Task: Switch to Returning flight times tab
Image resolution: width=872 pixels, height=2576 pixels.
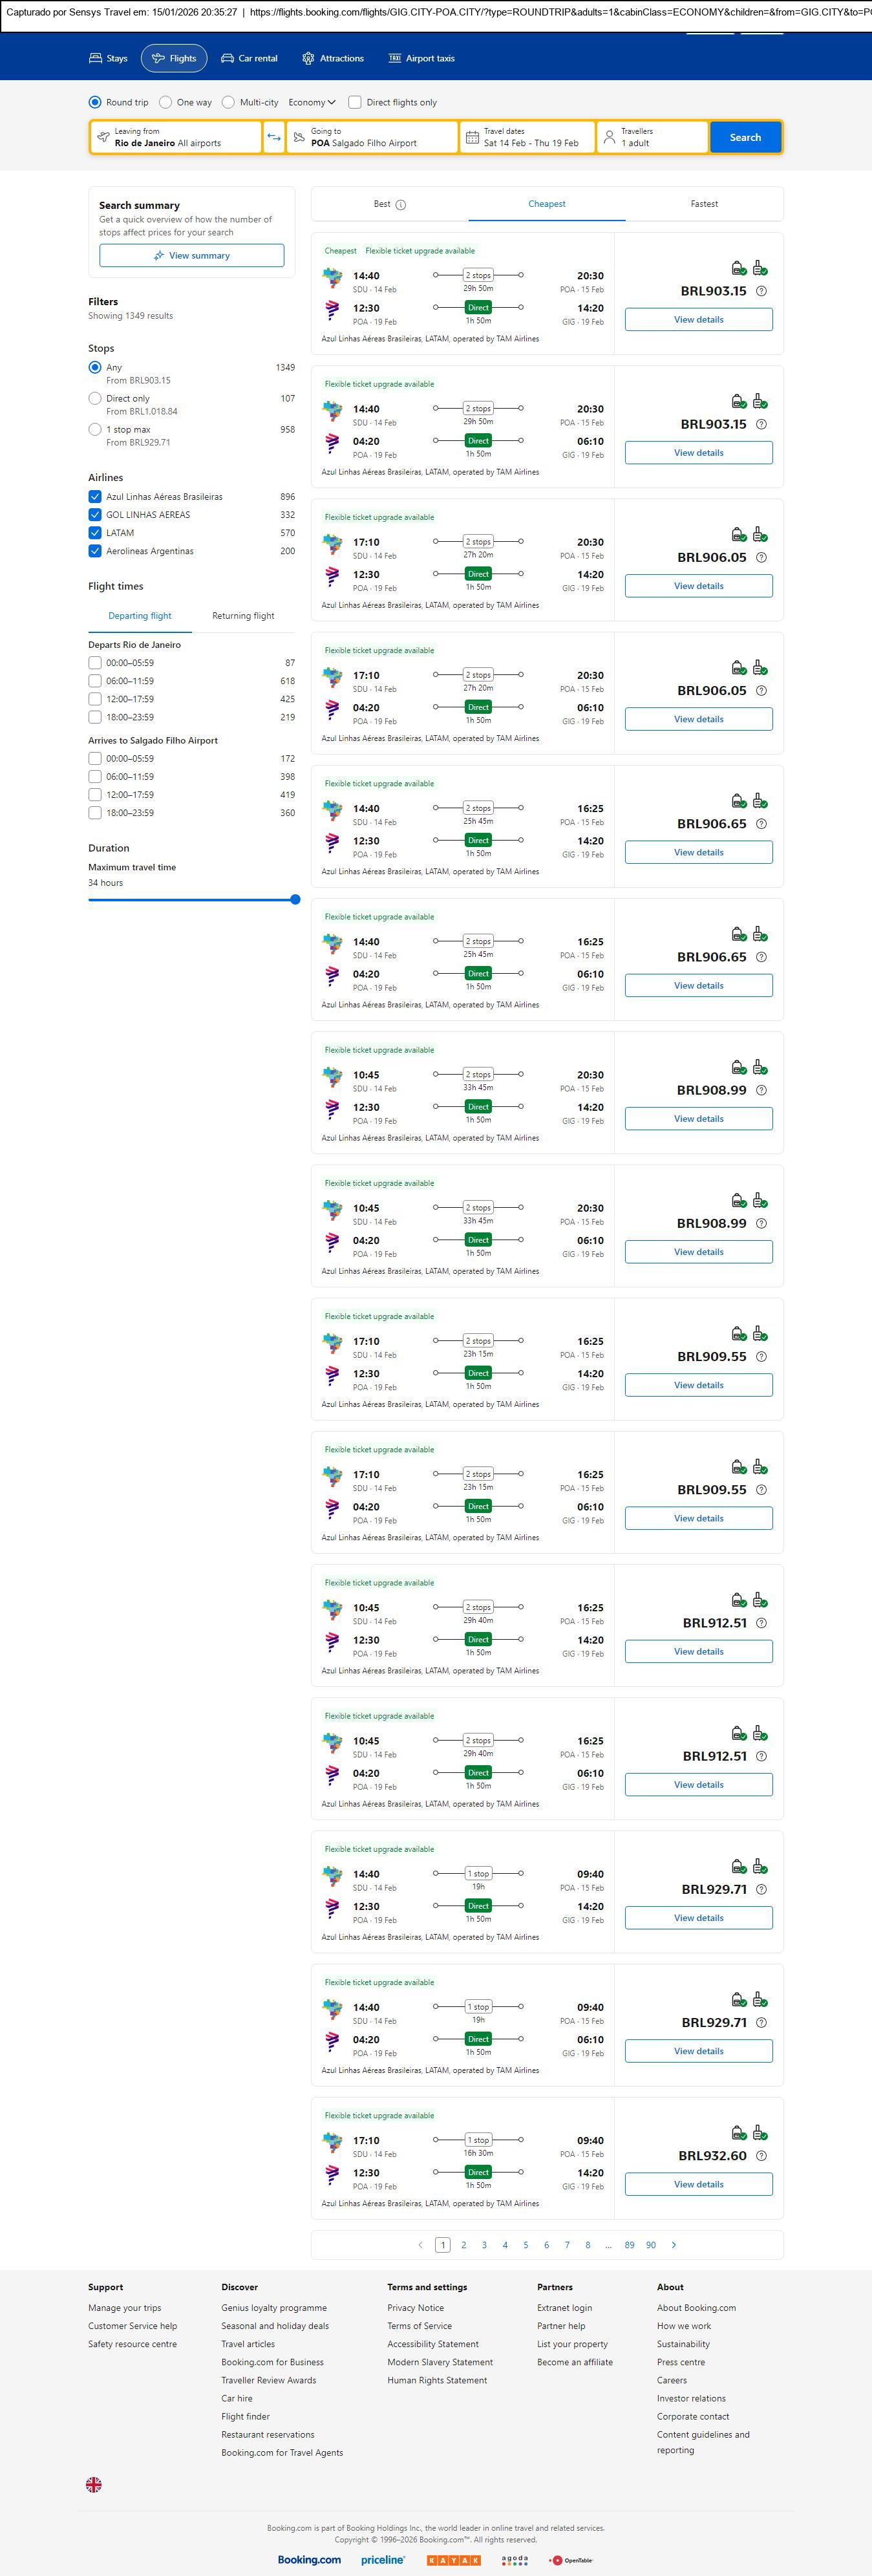Action: point(243,616)
